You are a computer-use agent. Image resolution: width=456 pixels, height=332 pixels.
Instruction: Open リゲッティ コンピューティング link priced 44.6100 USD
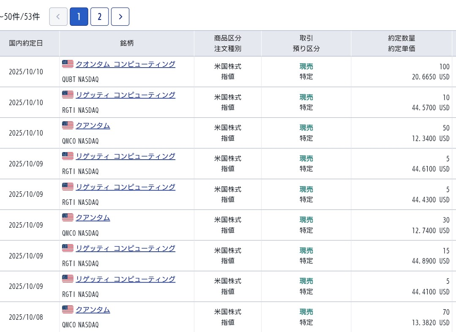tap(125, 156)
